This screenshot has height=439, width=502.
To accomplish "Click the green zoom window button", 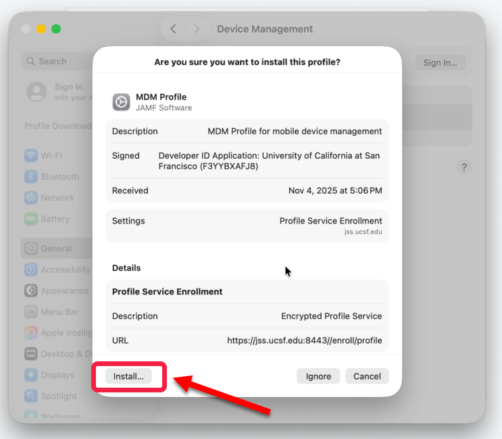I will tap(56, 29).
